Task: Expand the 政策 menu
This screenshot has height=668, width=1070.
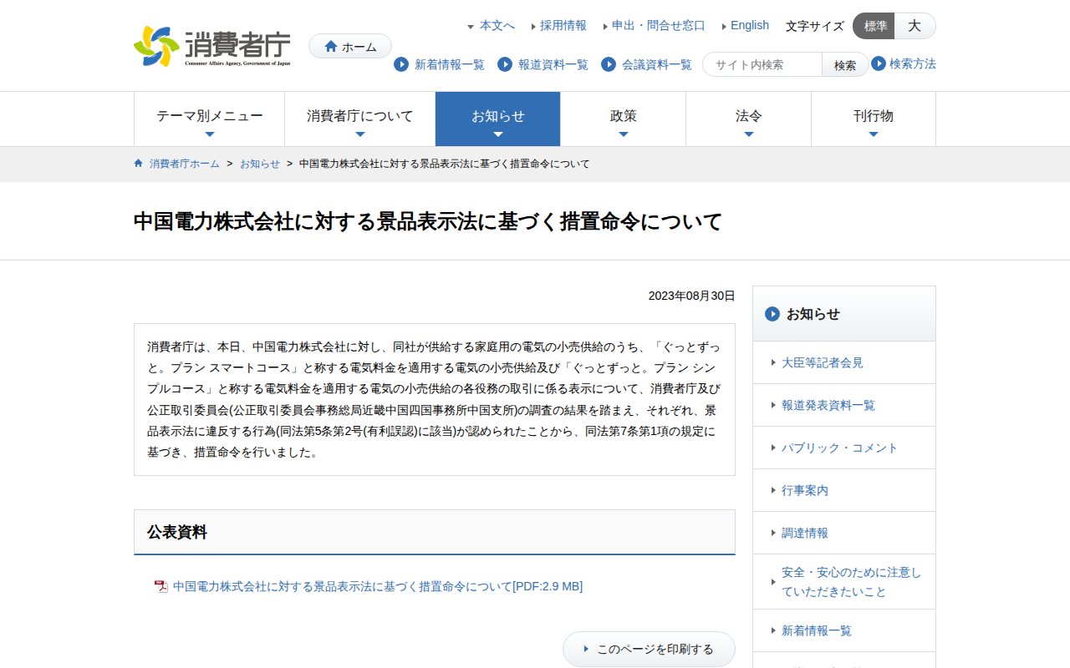Action: click(x=624, y=119)
